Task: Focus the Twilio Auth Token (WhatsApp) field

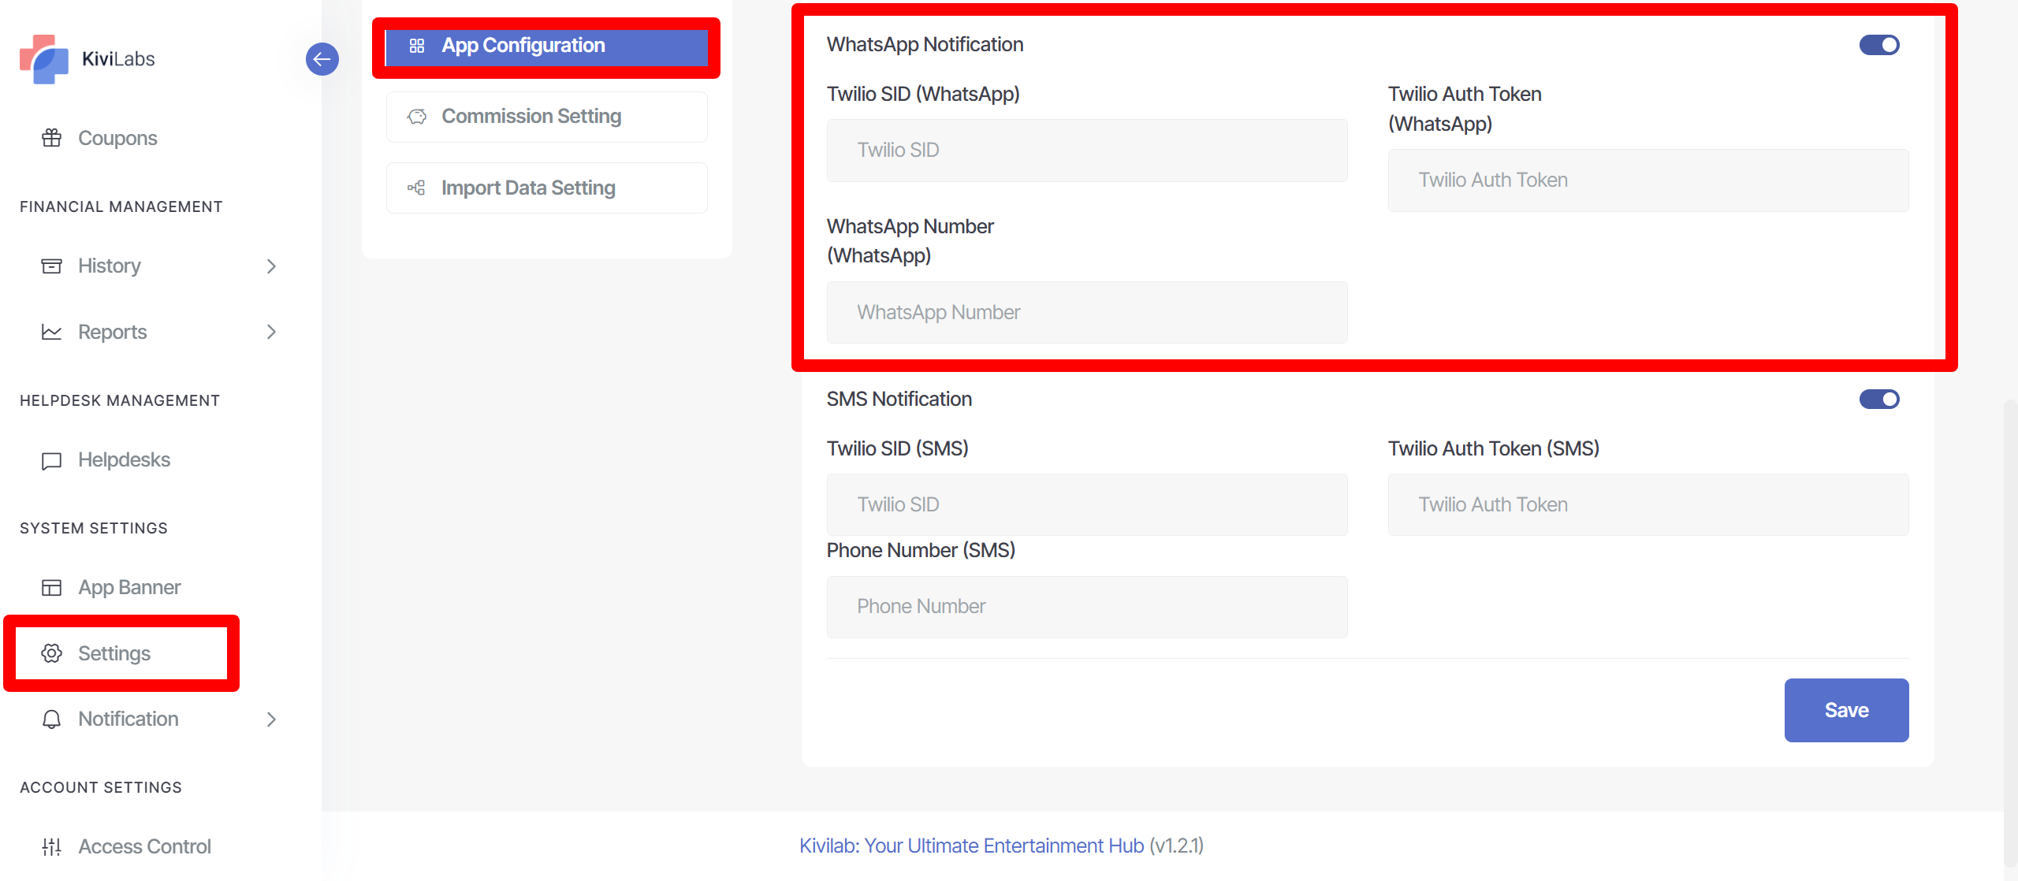Action: click(1648, 180)
